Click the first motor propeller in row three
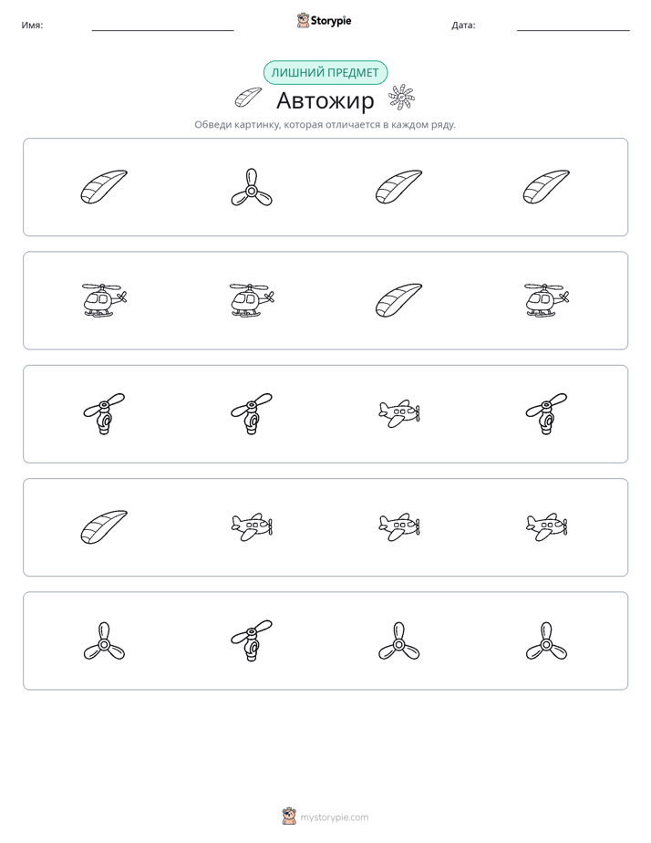The image size is (651, 843). tap(104, 413)
